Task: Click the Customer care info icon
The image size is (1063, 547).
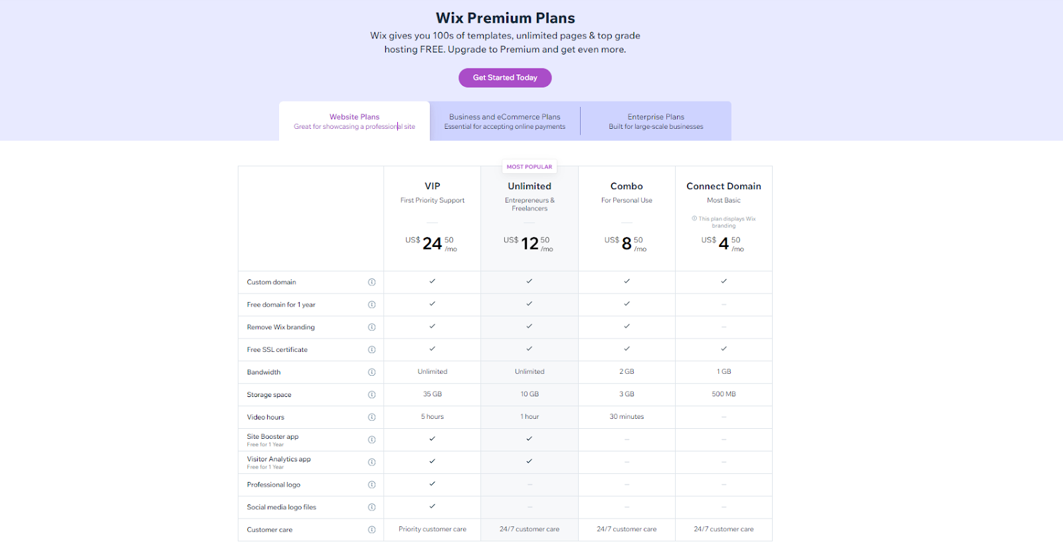Action: tap(371, 529)
